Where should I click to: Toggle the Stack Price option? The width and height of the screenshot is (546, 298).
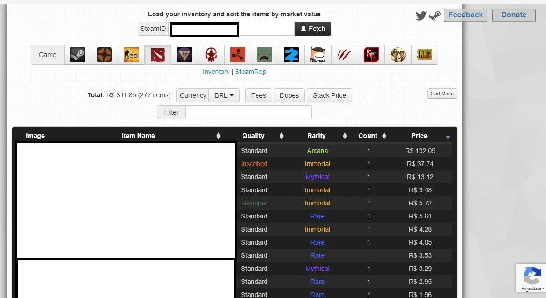click(329, 95)
